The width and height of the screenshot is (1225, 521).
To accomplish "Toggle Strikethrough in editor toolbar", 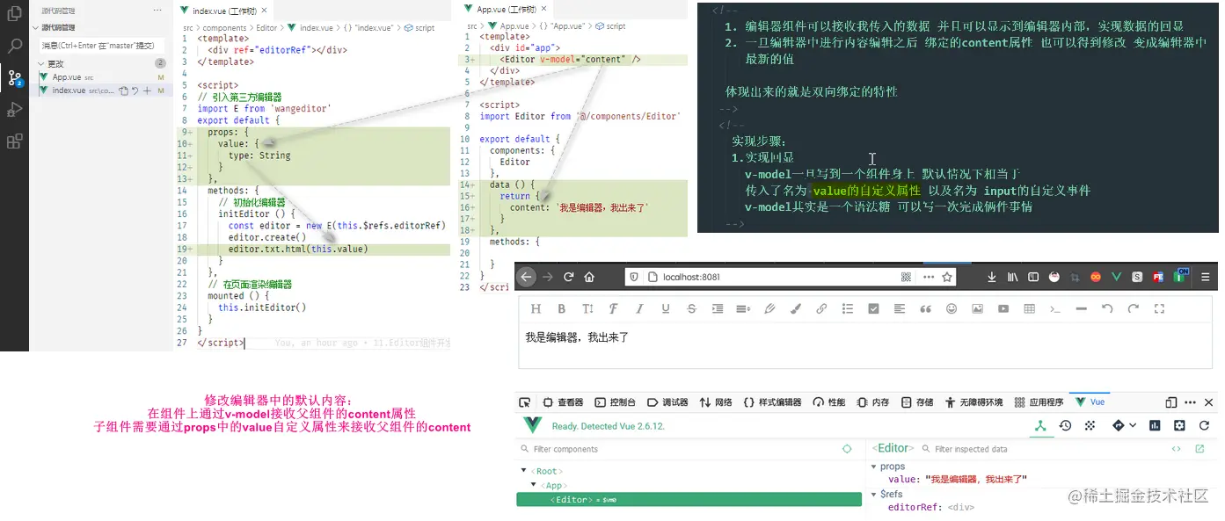I will (691, 309).
